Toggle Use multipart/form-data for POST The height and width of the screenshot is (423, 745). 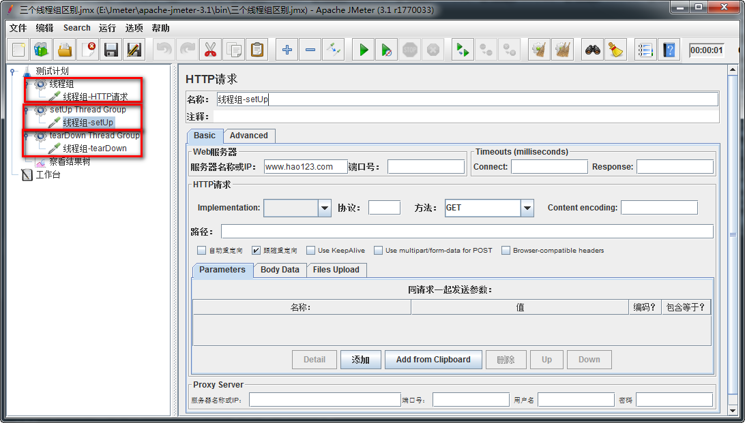point(379,251)
